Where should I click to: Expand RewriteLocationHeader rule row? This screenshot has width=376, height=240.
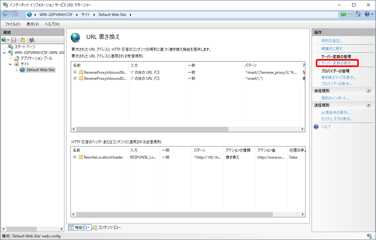[75, 157]
